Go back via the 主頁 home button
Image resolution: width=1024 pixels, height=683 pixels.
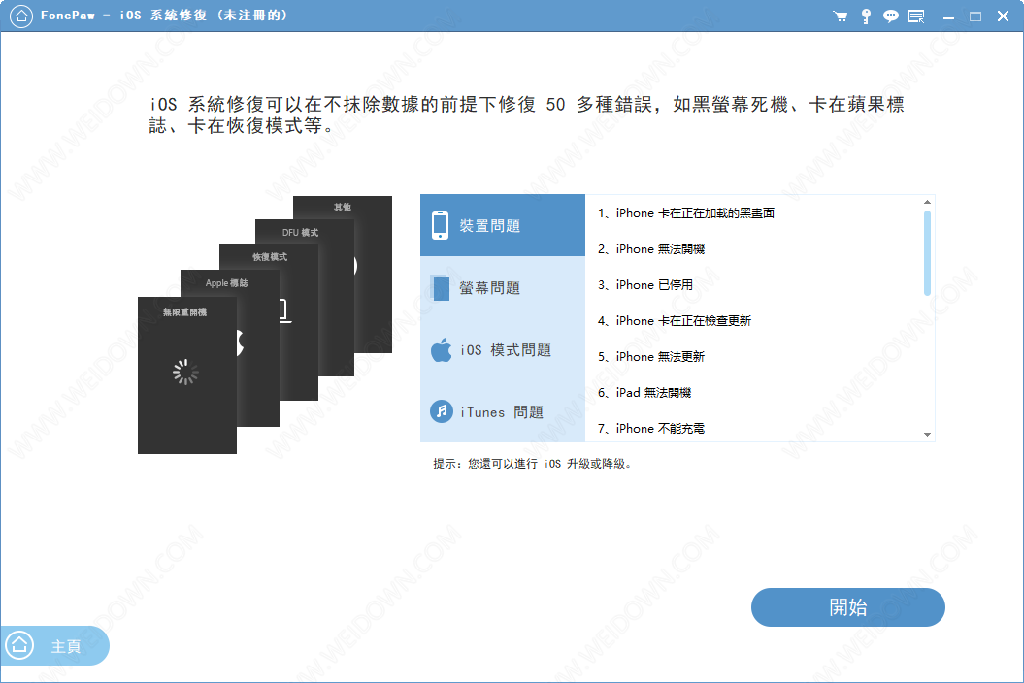click(x=55, y=646)
